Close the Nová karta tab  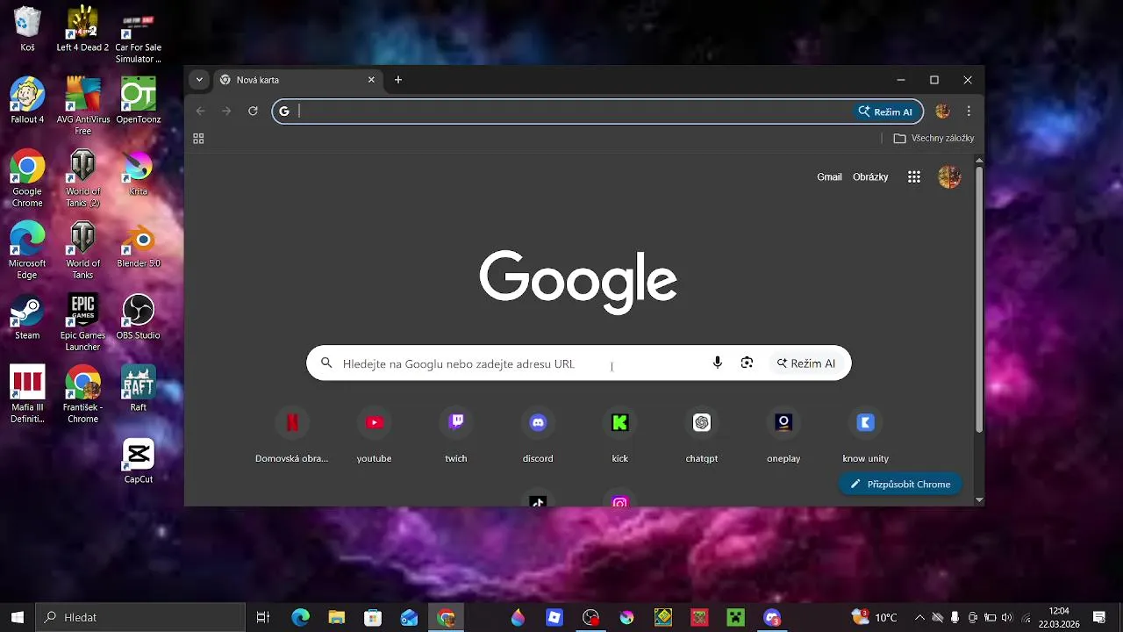(371, 80)
